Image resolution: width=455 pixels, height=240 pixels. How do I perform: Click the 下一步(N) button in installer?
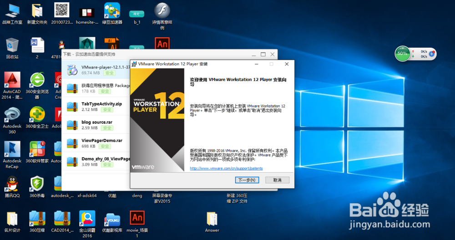point(247,180)
